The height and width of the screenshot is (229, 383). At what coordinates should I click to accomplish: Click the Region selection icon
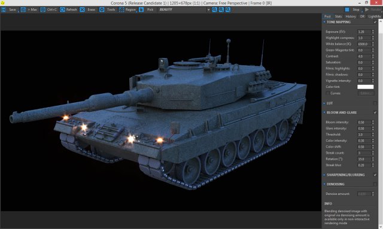[x=121, y=10]
